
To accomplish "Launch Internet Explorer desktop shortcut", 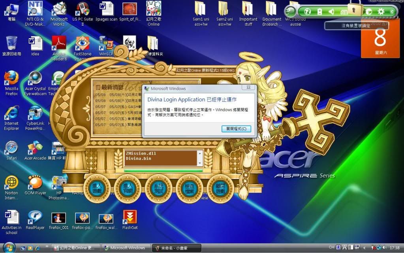I will click(x=11, y=118).
